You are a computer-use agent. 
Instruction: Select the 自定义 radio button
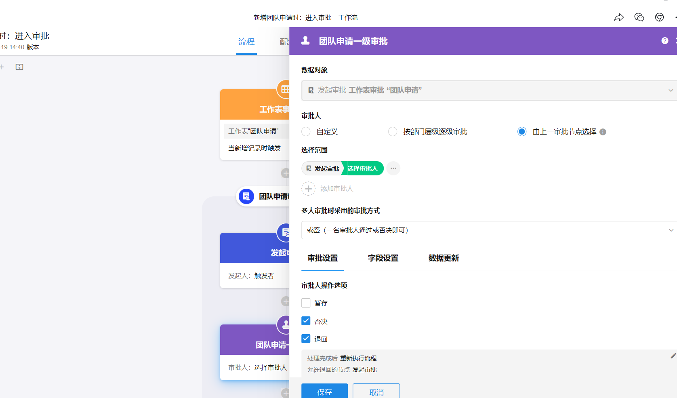click(306, 132)
